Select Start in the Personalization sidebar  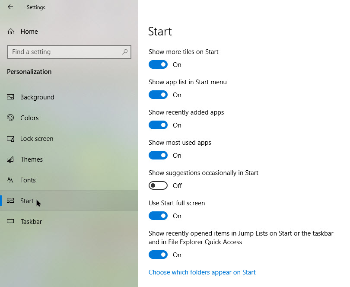click(27, 201)
